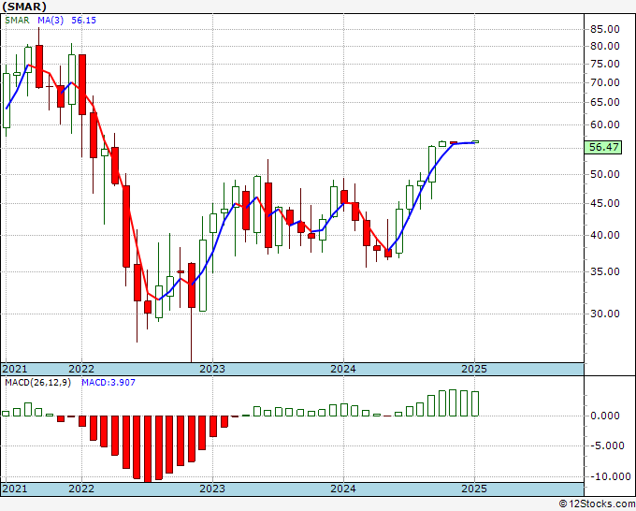The image size is (636, 511).
Task: Click the 85.00 price axis label
Action: coord(605,29)
